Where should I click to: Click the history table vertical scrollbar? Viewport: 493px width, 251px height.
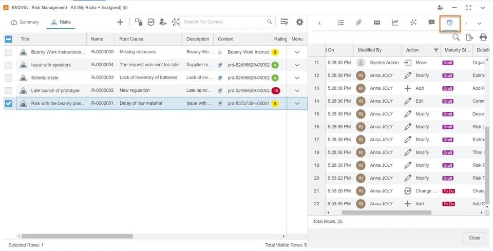pos(487,165)
